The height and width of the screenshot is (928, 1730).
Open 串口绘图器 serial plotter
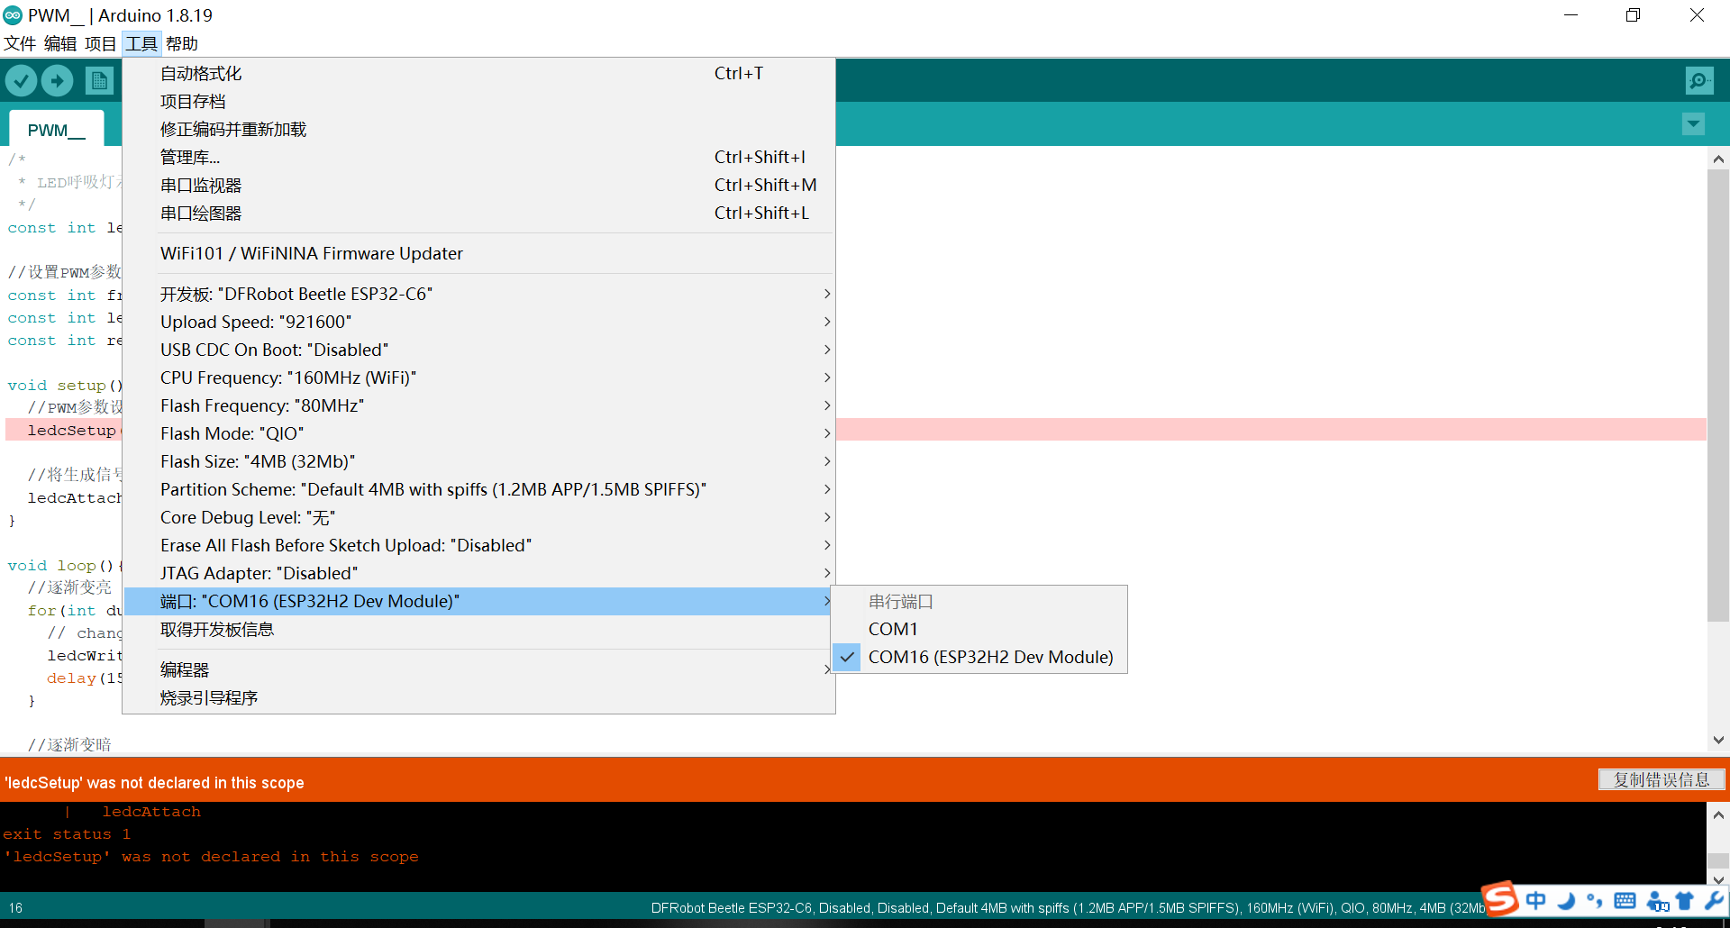click(x=478, y=213)
